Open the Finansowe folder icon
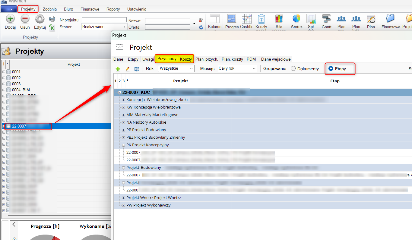Viewport: 412px width, 240px height. tap(390, 19)
